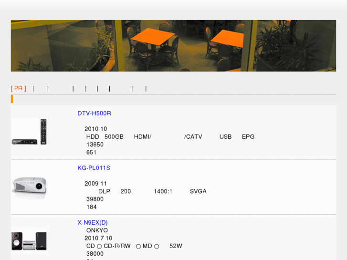Open the KG-PL011S product link
The image size is (347, 260).
tap(94, 168)
